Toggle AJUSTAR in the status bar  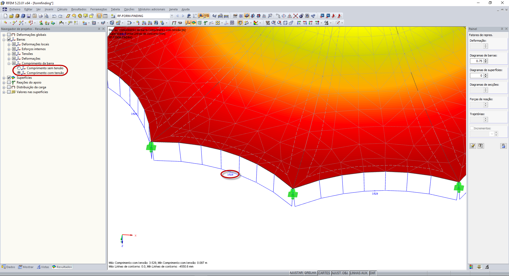(296, 273)
